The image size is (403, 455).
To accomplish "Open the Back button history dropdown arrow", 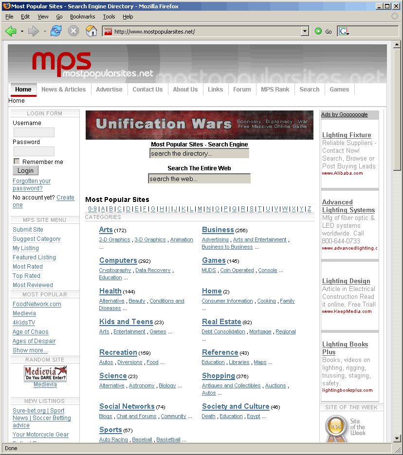I will click(x=22, y=31).
